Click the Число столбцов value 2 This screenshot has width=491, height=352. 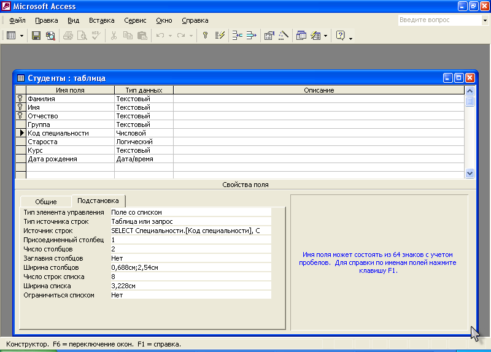191,249
